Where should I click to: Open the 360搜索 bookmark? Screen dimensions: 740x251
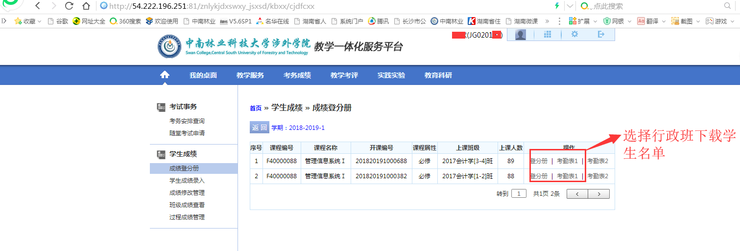pos(125,21)
